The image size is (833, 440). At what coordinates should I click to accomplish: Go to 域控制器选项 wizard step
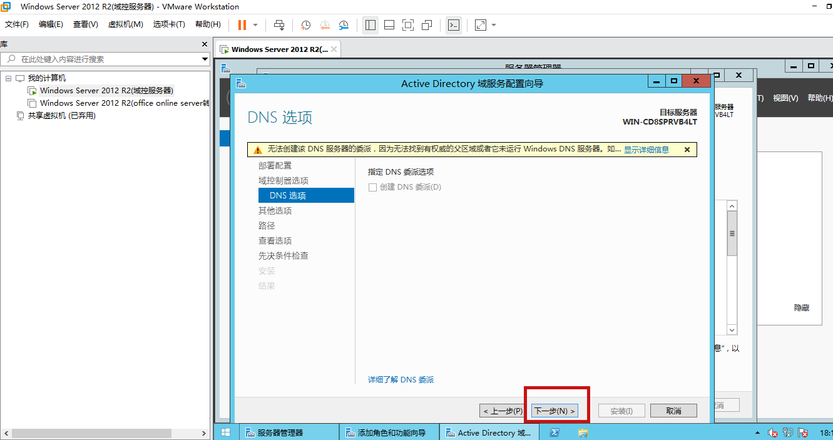pos(284,180)
